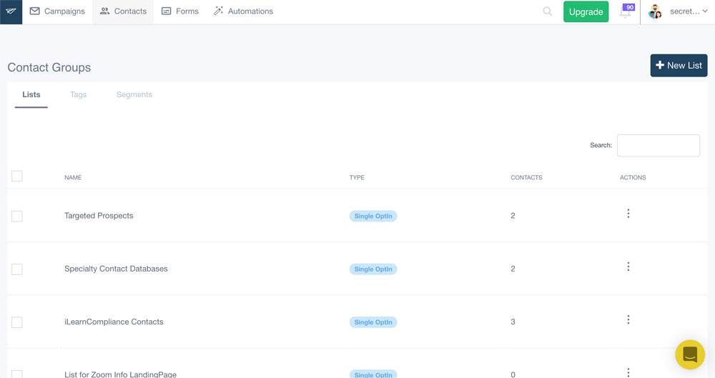The height and width of the screenshot is (378, 715).
Task: Open actions menu for Targeted Prospects
Action: (628, 214)
